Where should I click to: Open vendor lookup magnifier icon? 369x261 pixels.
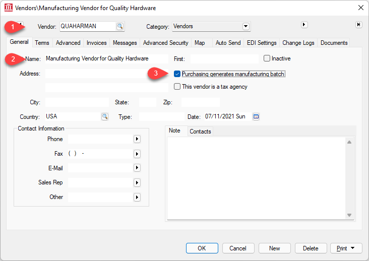tap(120, 26)
